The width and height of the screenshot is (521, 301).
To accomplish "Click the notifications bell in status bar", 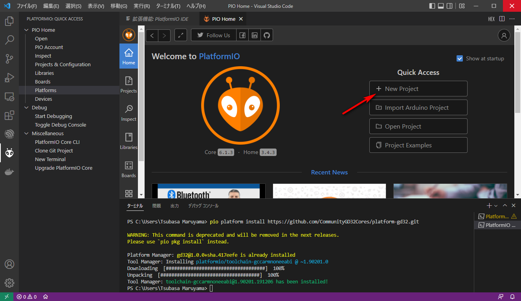I will (x=512, y=297).
